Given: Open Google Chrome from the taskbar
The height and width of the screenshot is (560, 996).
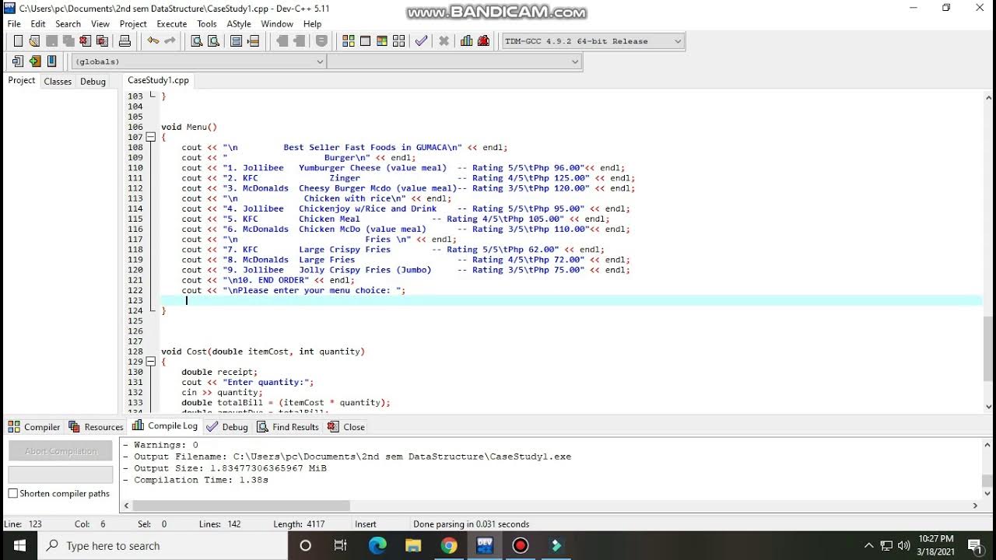Looking at the screenshot, I should [449, 545].
